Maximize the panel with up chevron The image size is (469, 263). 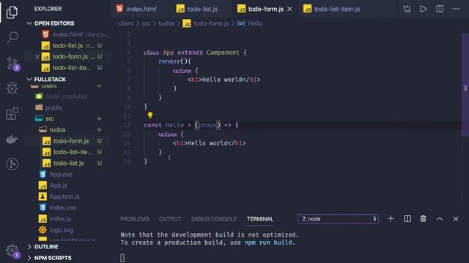(440, 219)
